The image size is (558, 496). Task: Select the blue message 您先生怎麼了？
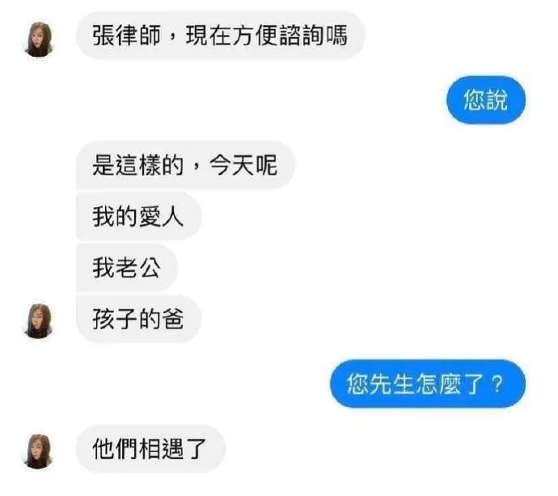tap(428, 384)
